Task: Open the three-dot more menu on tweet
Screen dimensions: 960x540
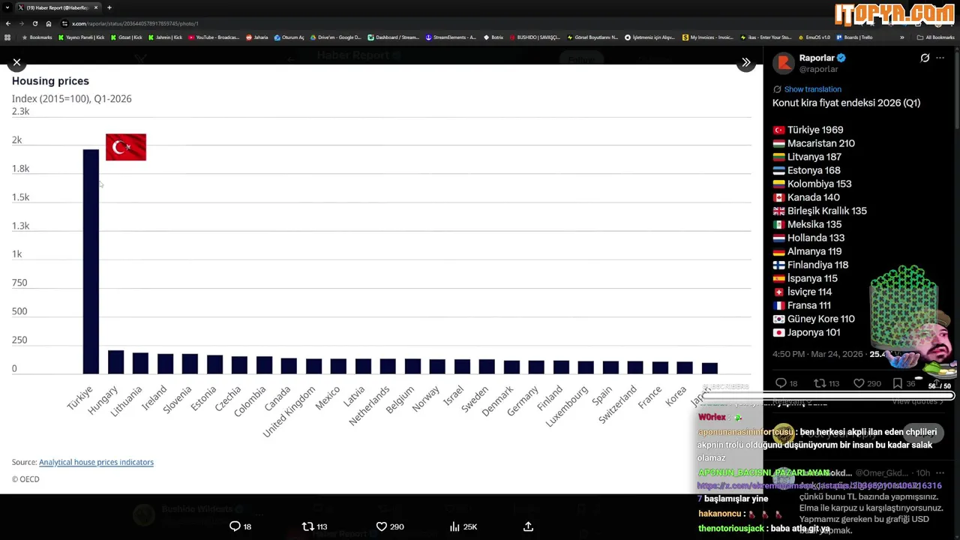Action: click(940, 58)
